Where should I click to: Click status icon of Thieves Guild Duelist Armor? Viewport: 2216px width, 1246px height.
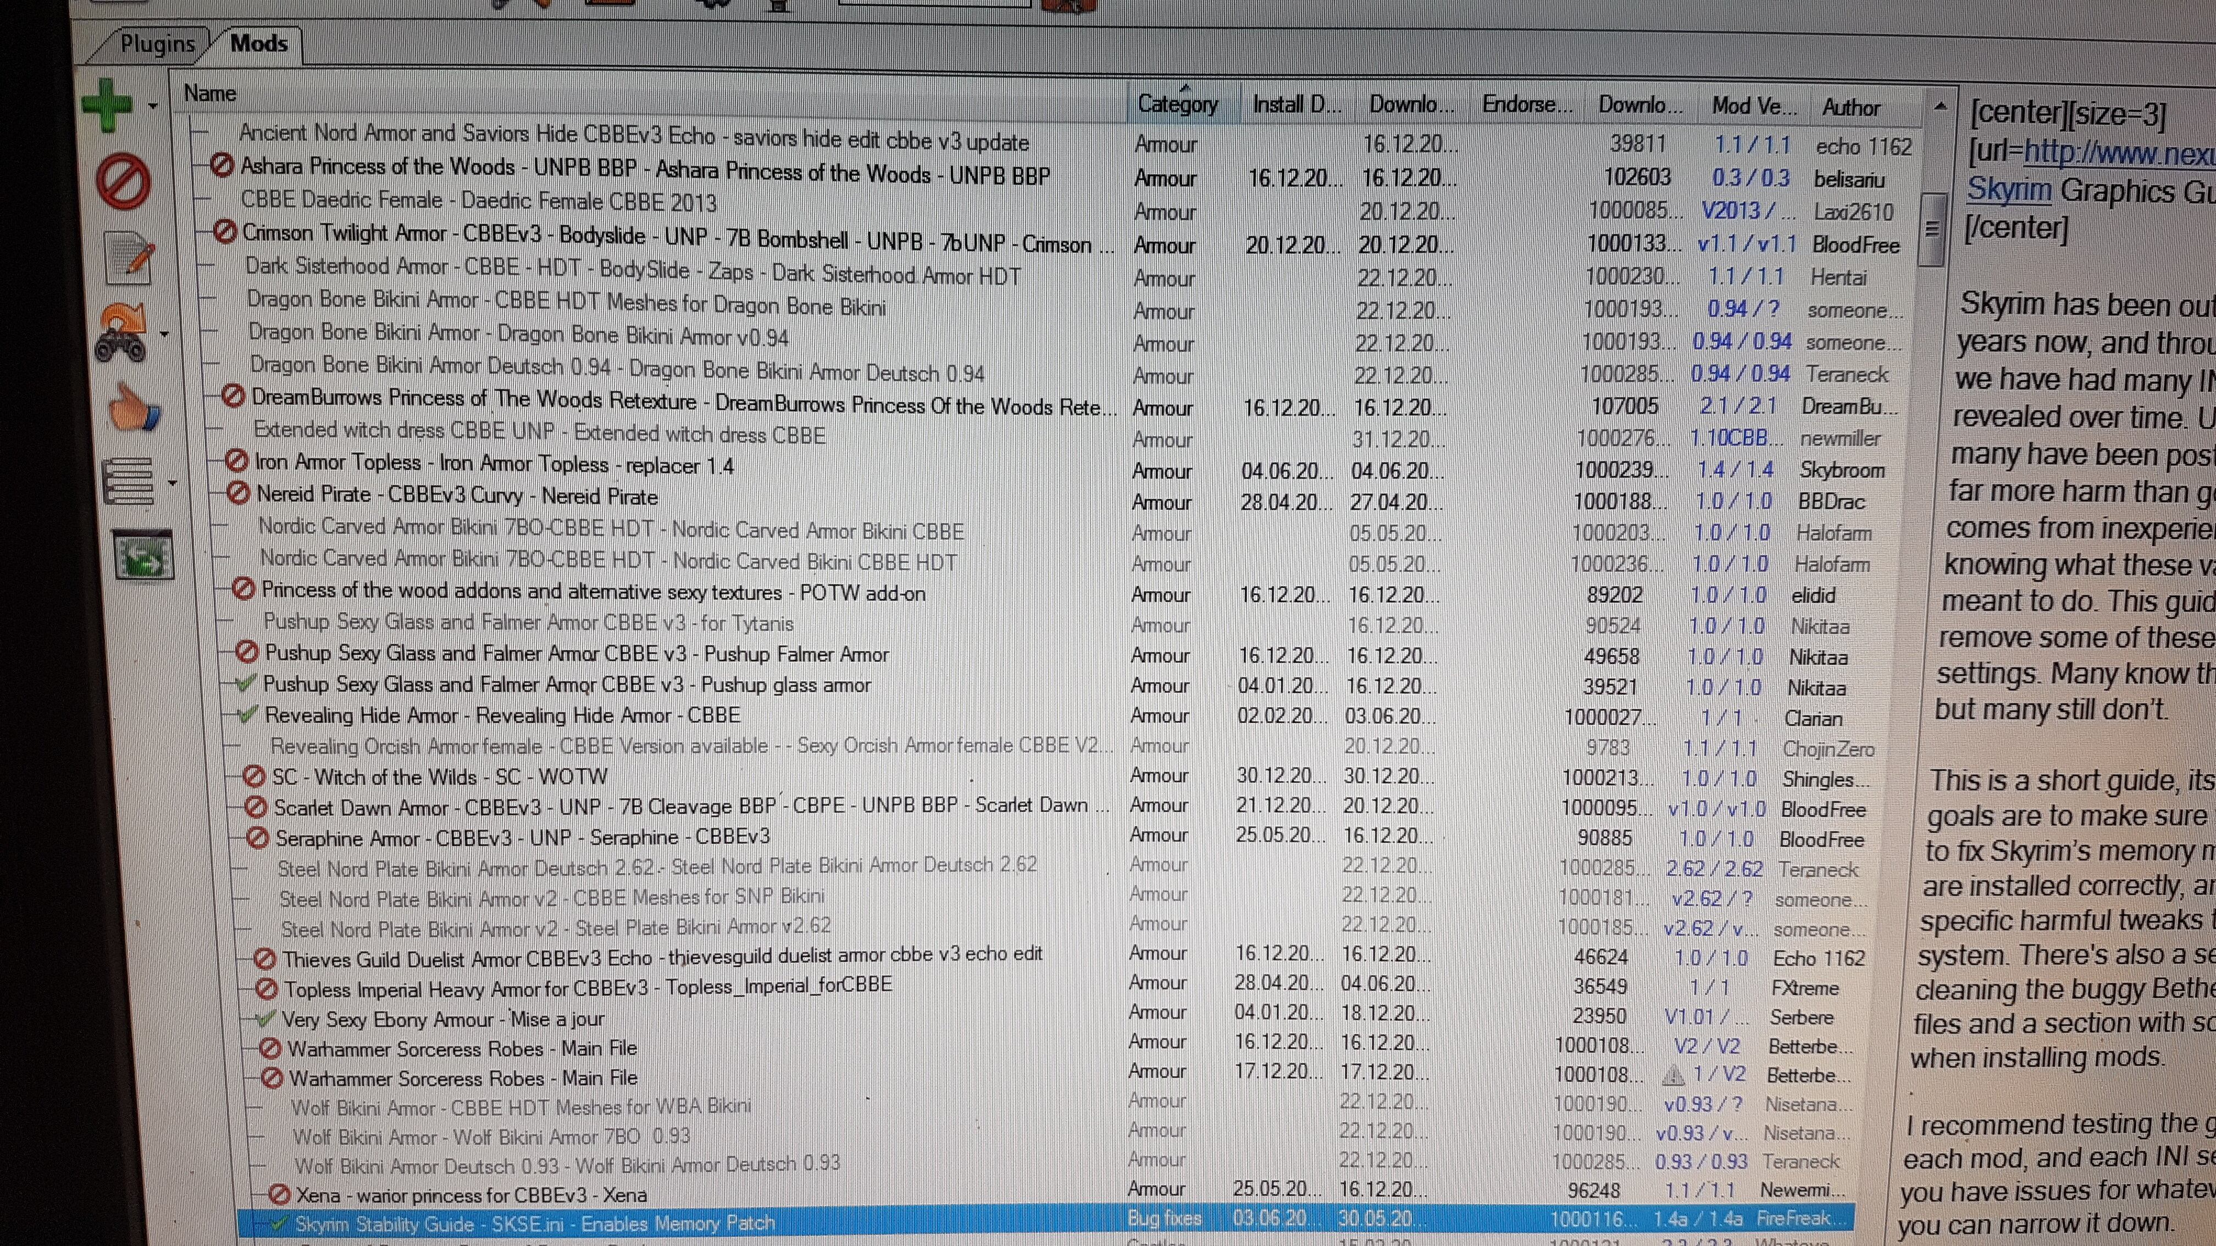tap(265, 959)
